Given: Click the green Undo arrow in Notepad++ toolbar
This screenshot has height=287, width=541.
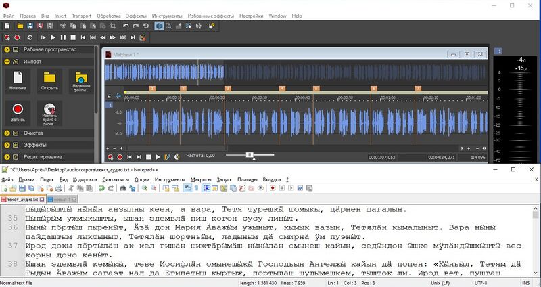Looking at the screenshot, I should 101,188.
